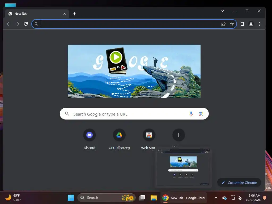Open the network display tray icon

233,198
